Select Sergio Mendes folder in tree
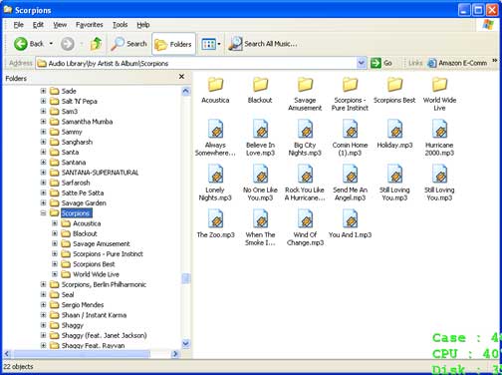The height and width of the screenshot is (375, 502). [77, 304]
